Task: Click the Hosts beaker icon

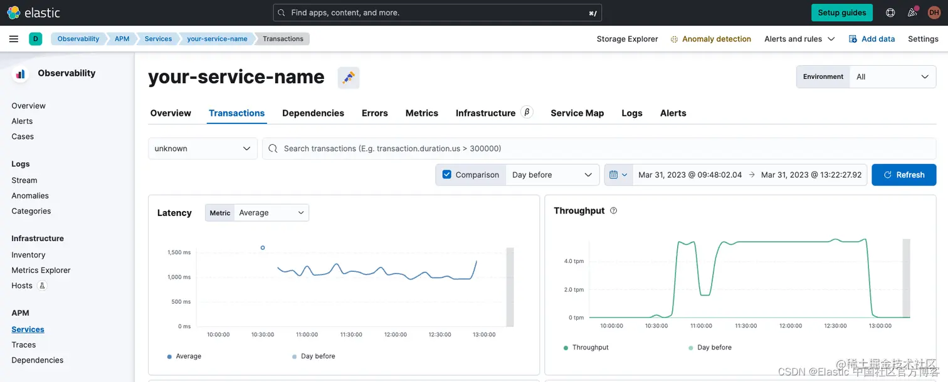Action: coord(42,286)
